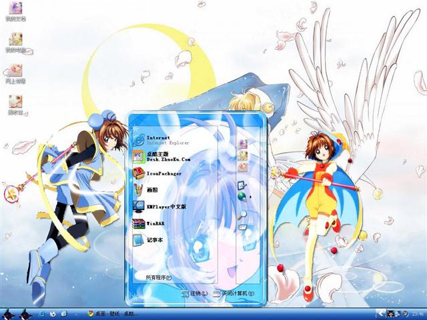Open control panel checkmark icon in start menu
The width and height of the screenshot is (427, 320).
tap(242, 185)
